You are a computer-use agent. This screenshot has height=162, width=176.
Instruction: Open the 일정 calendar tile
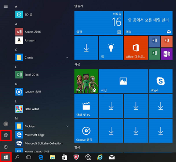[x=99, y=23]
